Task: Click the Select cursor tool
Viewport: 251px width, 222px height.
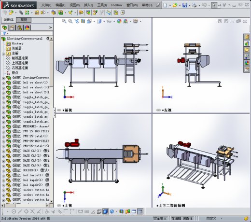Action: 214,5
